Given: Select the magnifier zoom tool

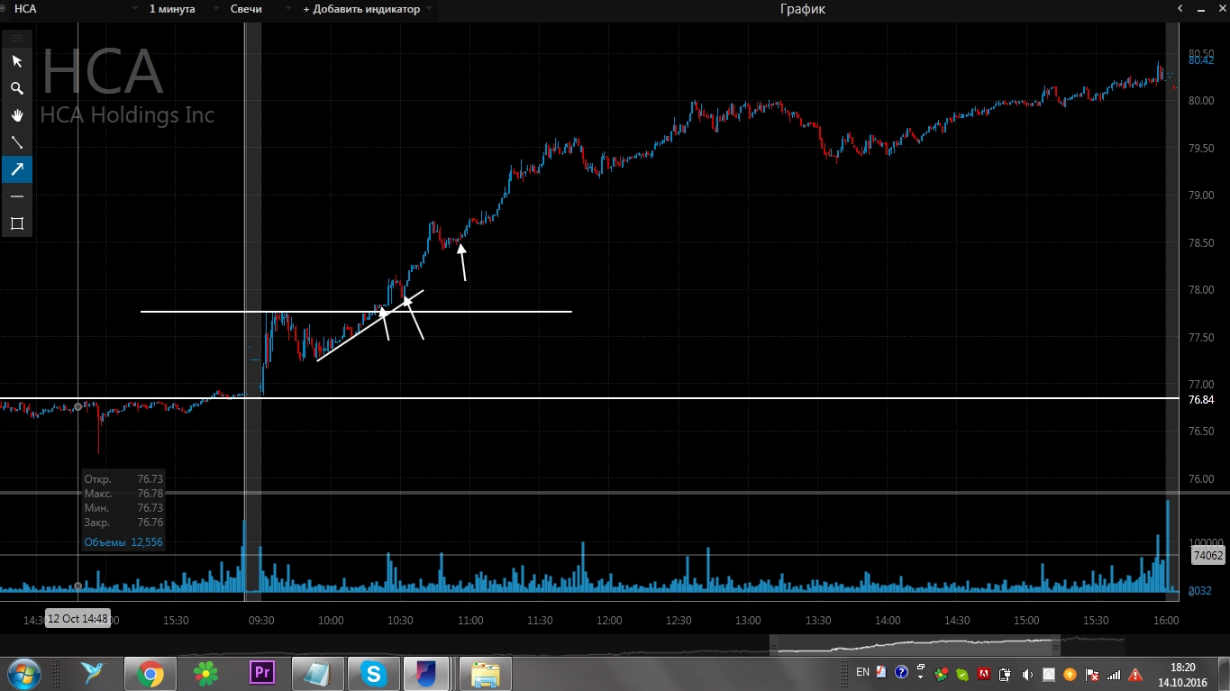Looking at the screenshot, I should 16,88.
